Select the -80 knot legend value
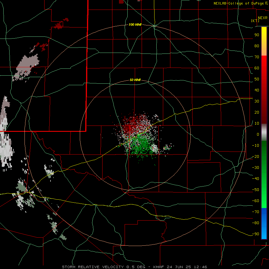 256,223
